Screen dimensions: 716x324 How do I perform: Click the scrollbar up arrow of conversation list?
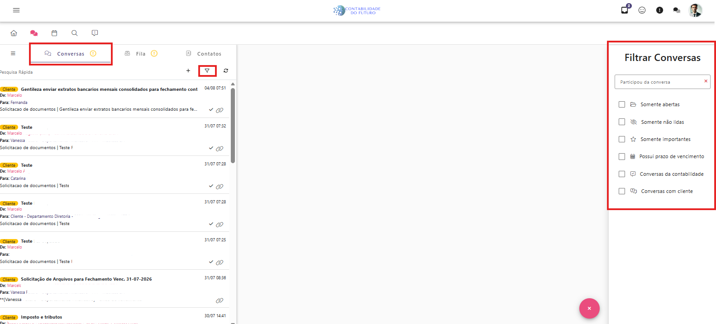click(233, 84)
